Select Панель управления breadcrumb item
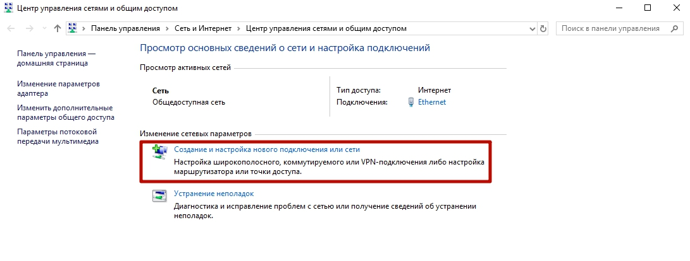 126,28
